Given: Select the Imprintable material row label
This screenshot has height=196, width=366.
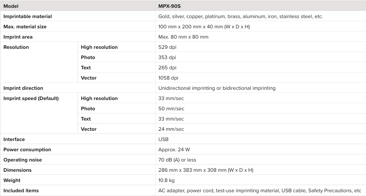Looking at the screenshot, I should [x=28, y=16].
